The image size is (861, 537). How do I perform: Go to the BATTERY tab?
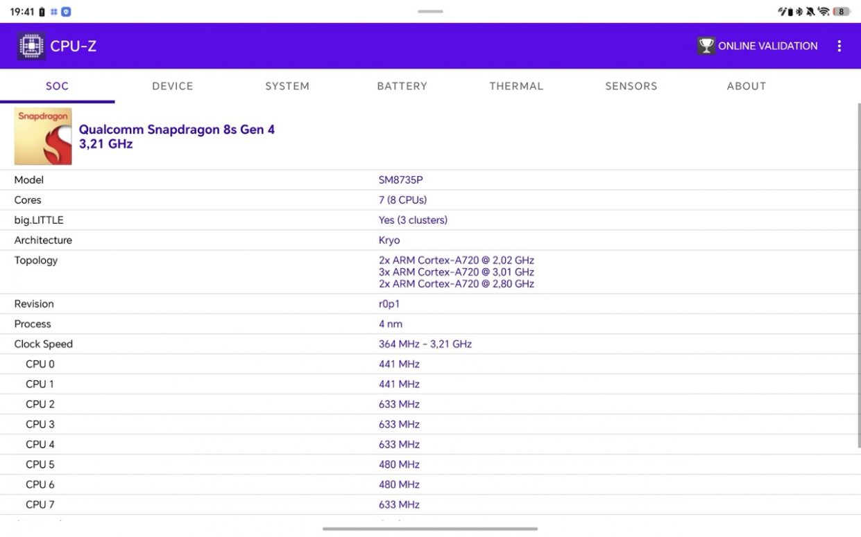tap(402, 86)
